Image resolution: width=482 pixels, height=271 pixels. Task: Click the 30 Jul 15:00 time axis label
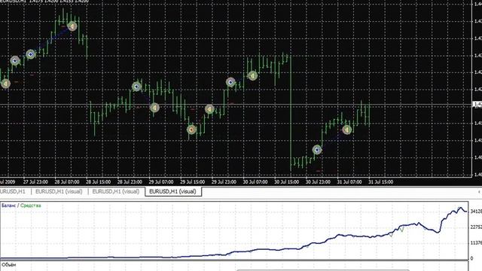click(286, 182)
